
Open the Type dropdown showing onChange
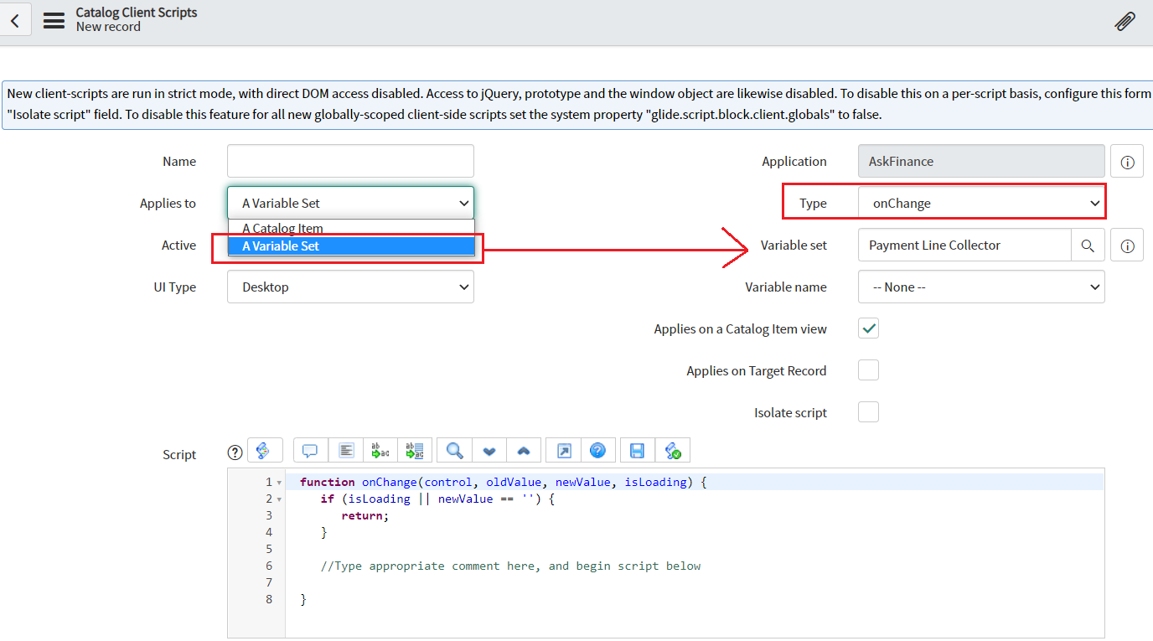click(x=980, y=203)
